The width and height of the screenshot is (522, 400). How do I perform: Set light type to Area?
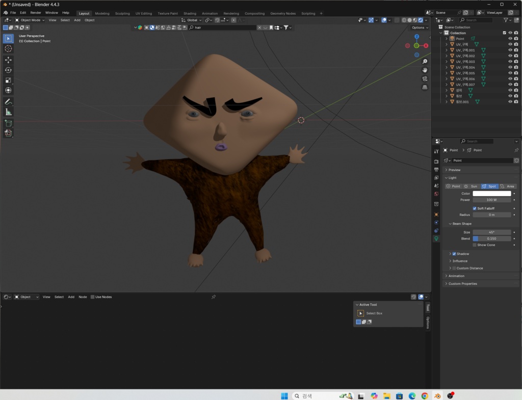point(508,186)
